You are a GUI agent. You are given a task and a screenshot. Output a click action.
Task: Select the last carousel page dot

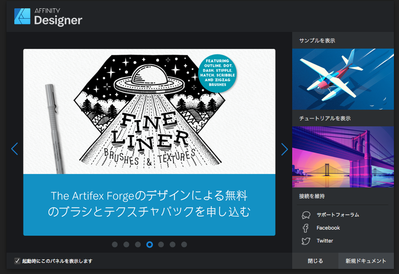coord(184,244)
